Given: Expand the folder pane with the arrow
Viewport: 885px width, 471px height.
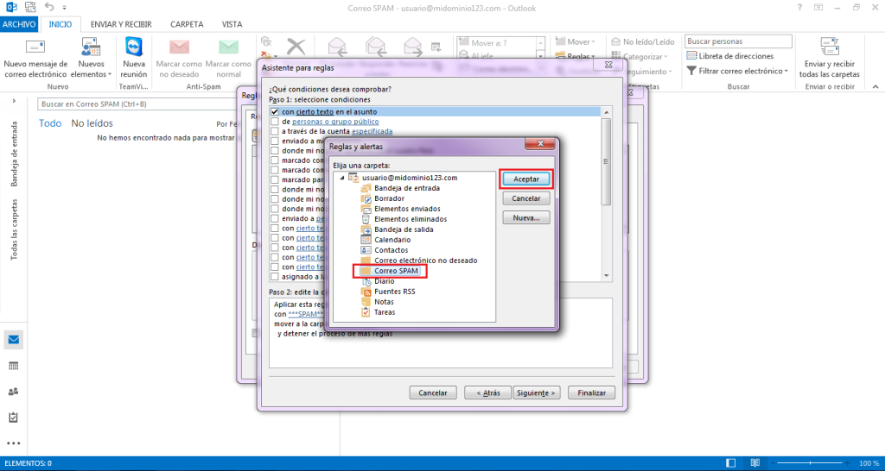Looking at the screenshot, I should click(x=14, y=101).
